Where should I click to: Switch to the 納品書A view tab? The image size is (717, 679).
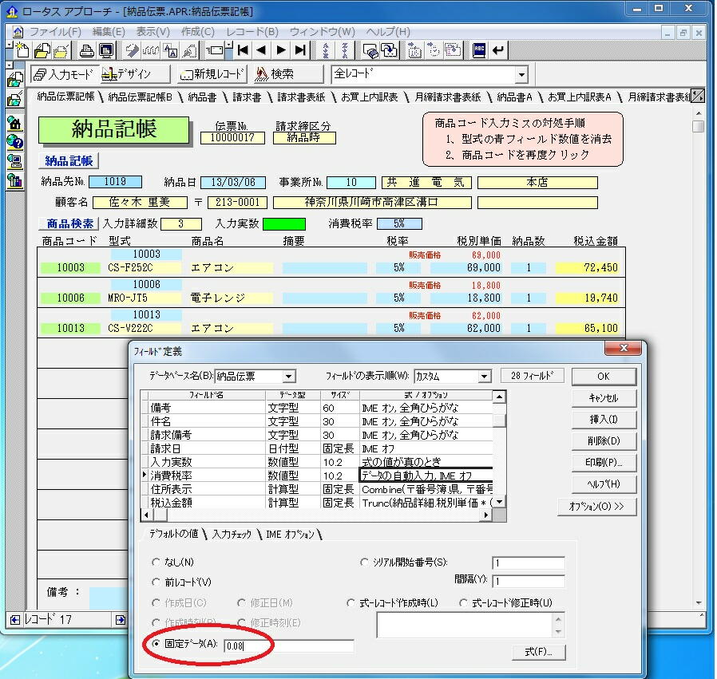coord(514,97)
